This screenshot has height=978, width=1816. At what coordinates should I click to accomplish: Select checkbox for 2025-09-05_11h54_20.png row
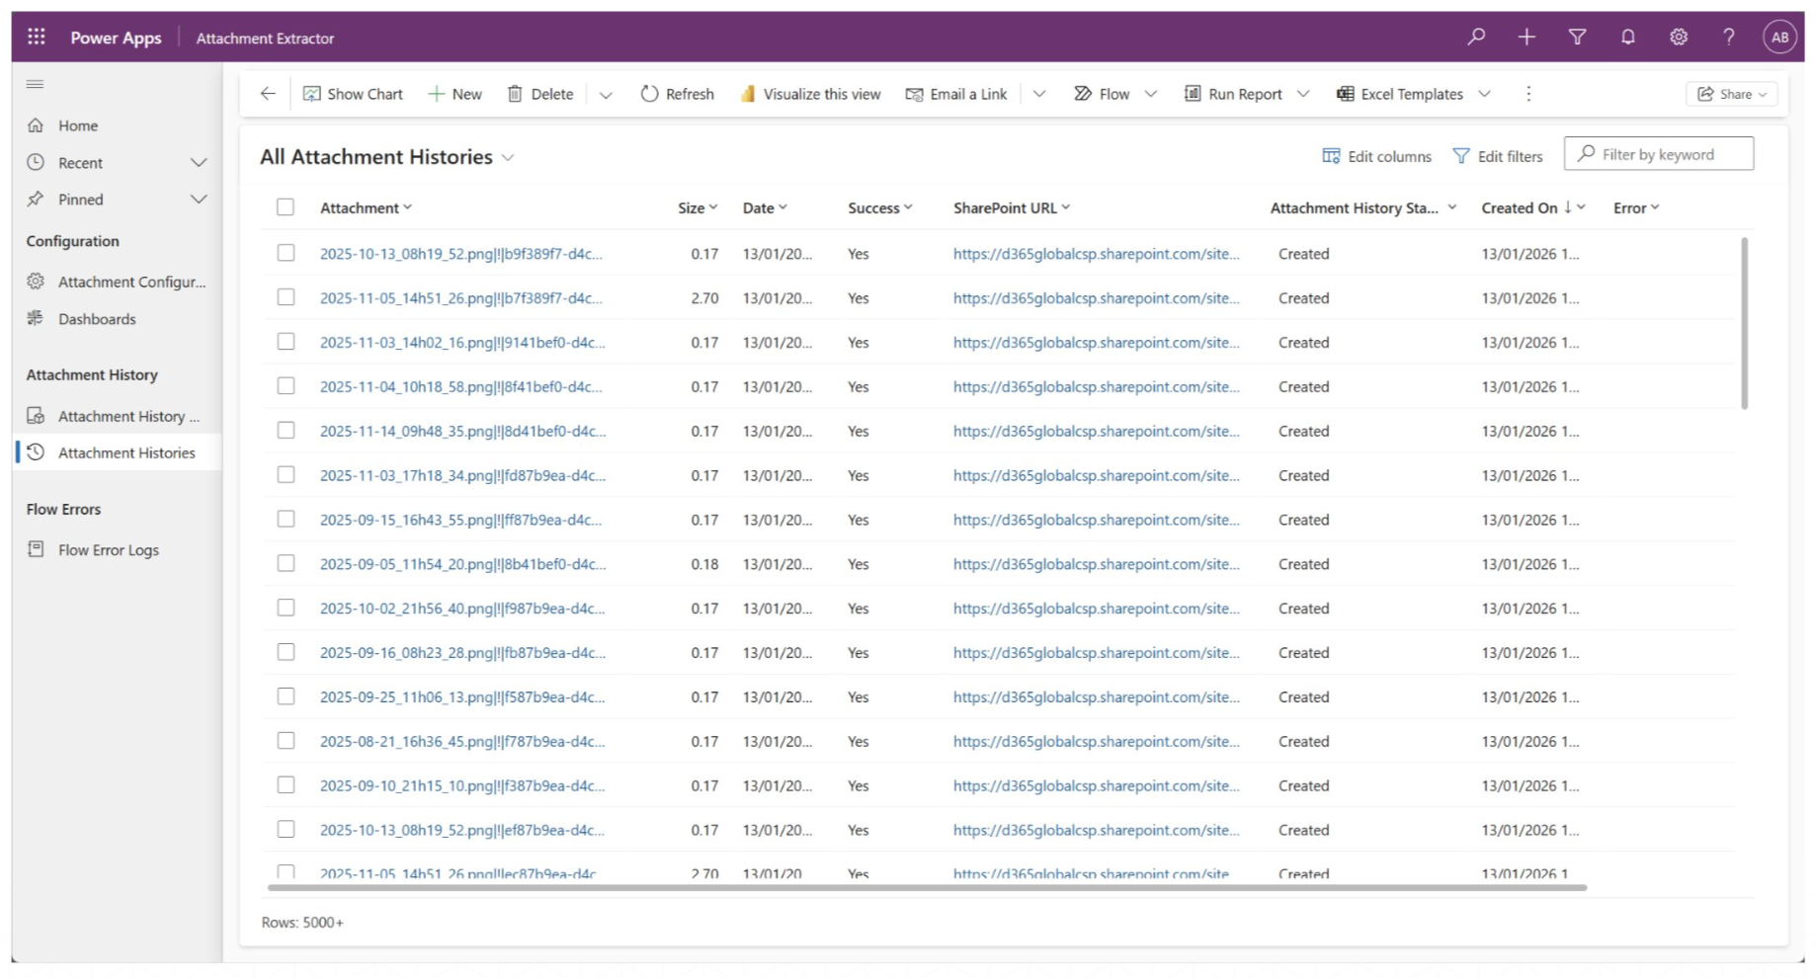286,564
